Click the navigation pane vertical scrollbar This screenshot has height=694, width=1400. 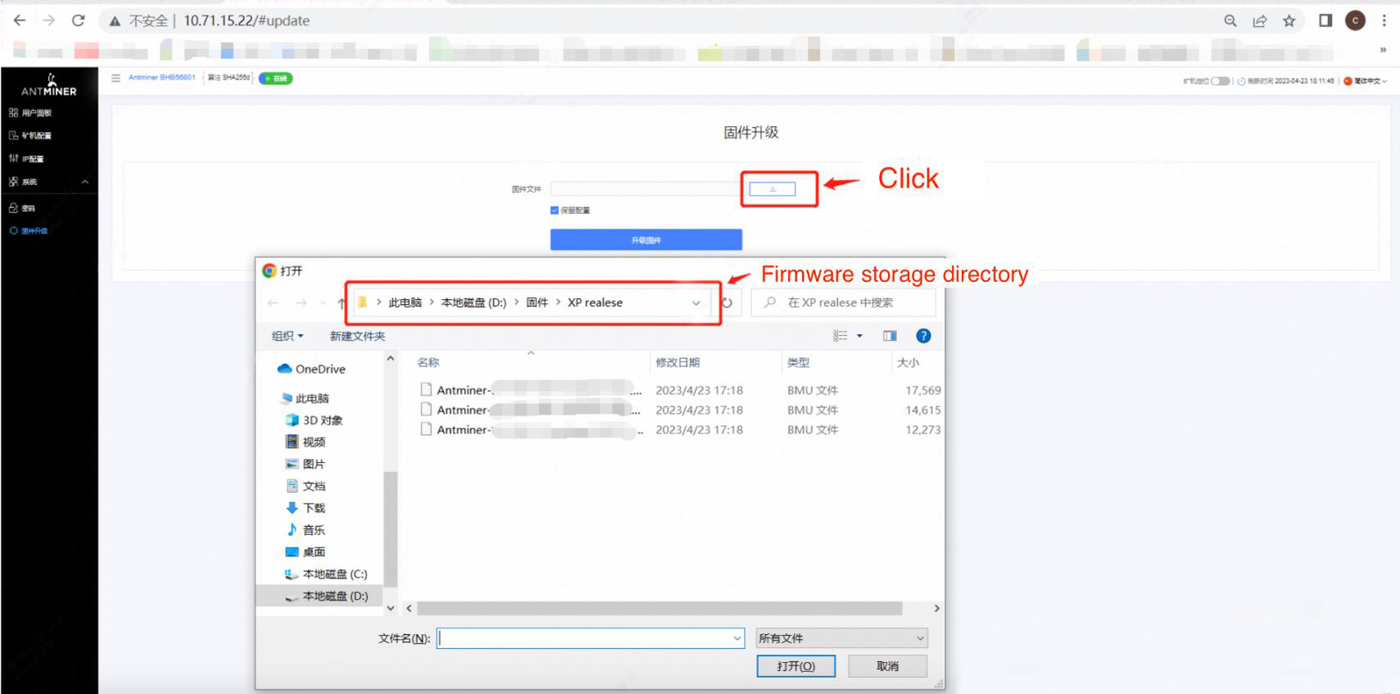click(390, 529)
